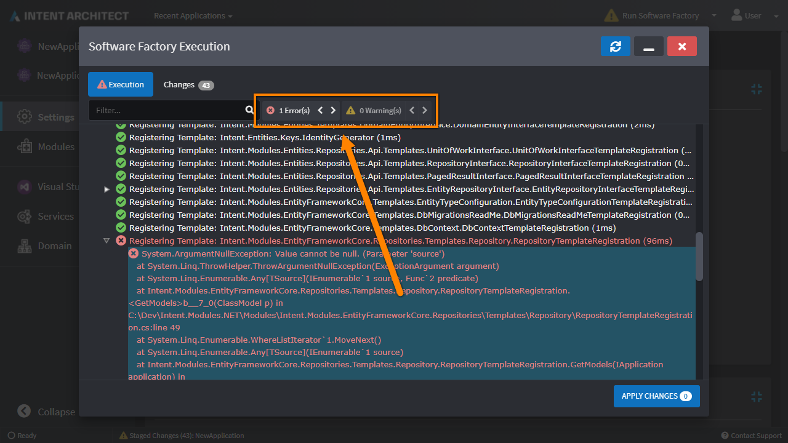Minimize the Software Factory Execution dialog
The width and height of the screenshot is (788, 443).
648,47
